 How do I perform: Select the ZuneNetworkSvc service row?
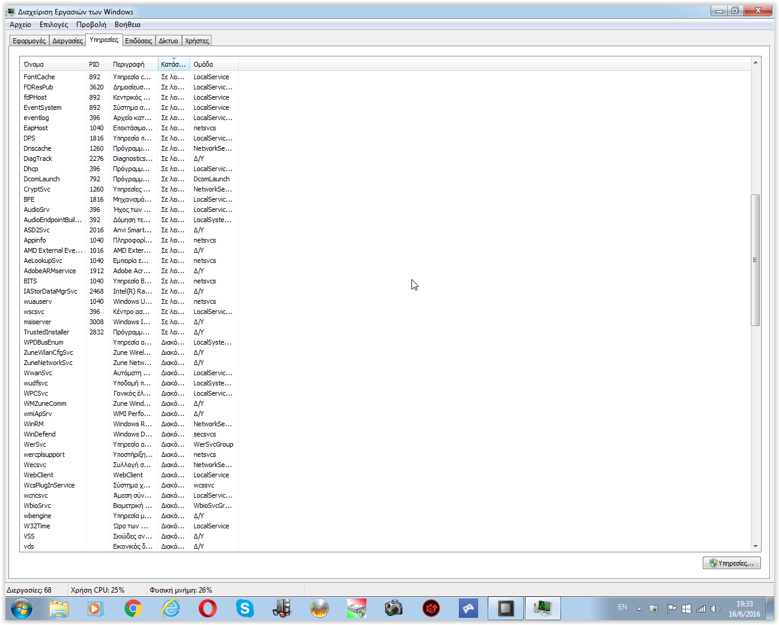129,363
